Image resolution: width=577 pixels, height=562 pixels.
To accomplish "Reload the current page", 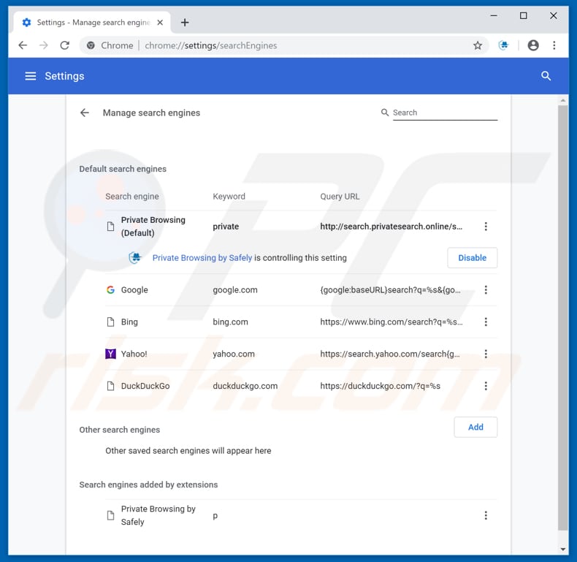I will (65, 45).
